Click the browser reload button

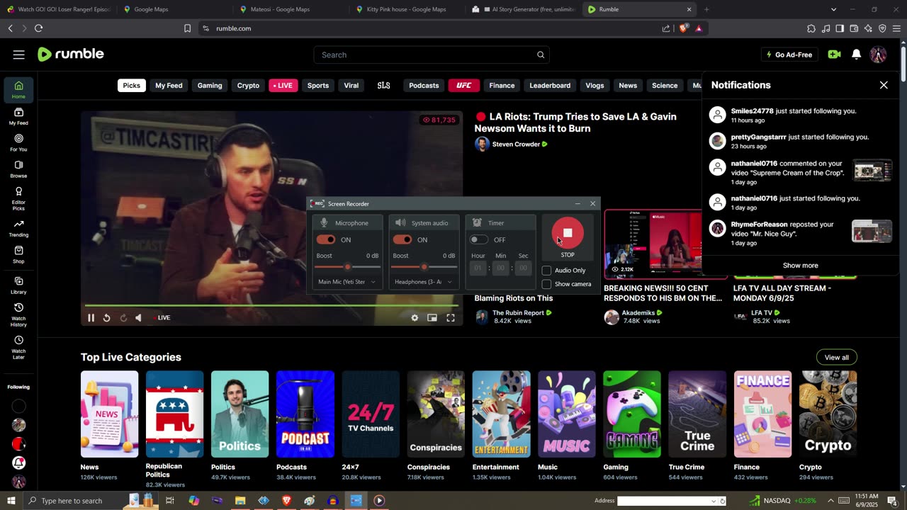(38, 28)
